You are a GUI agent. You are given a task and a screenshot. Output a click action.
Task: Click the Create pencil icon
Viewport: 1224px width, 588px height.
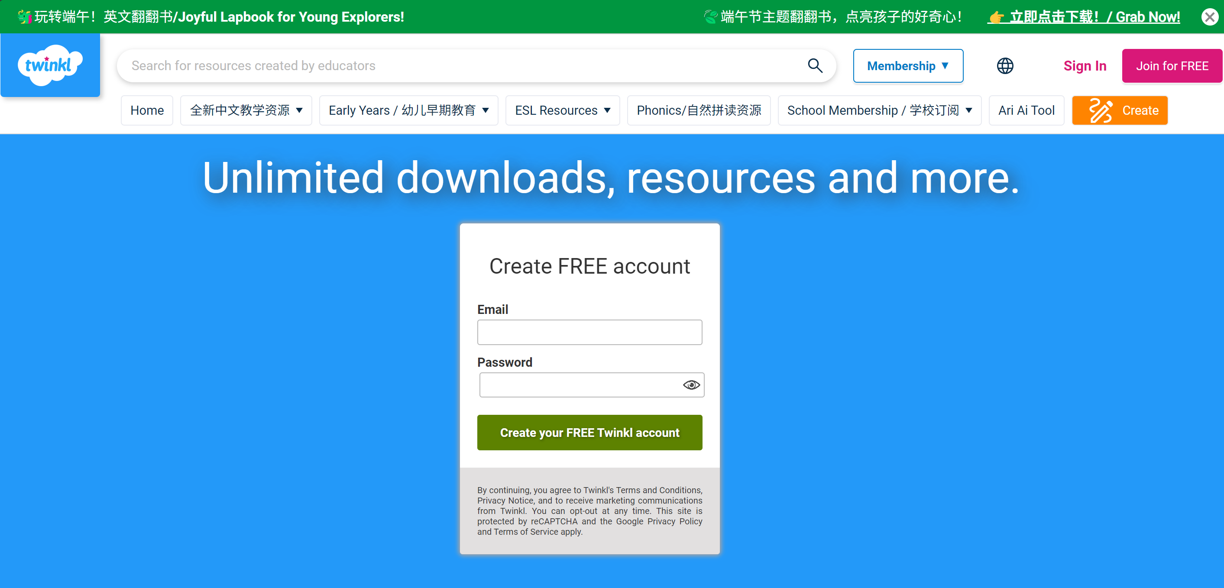click(1100, 110)
